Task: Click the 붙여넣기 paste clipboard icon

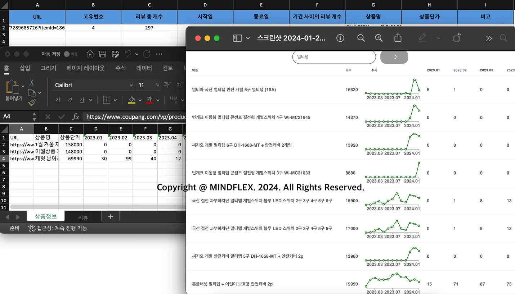Action: (13, 87)
